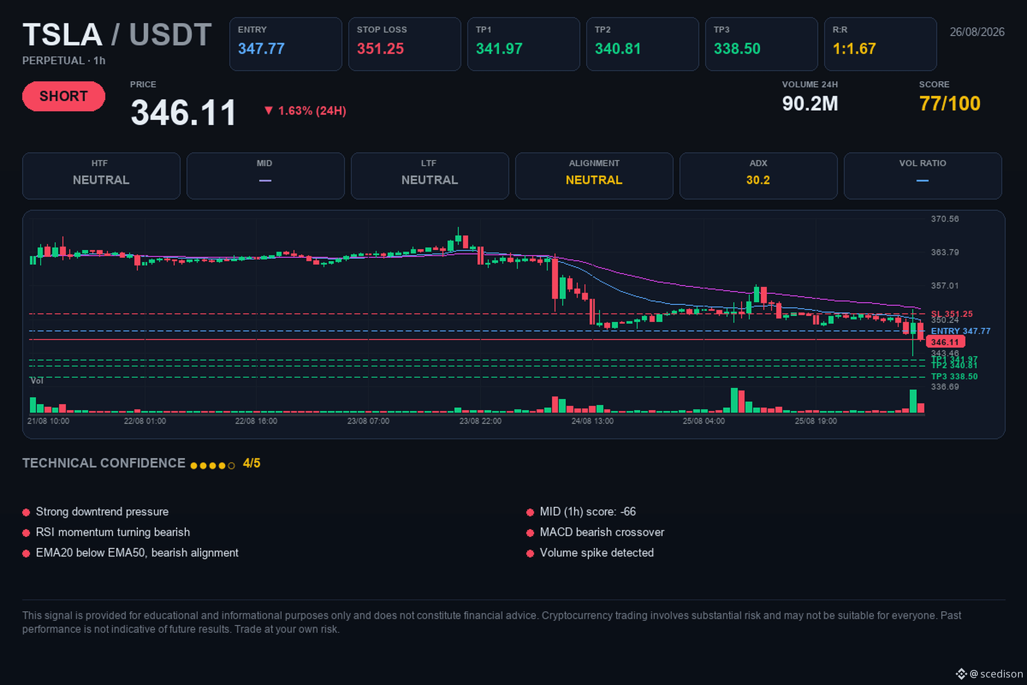The height and width of the screenshot is (685, 1027).
Task: Click the VOL RATIO card
Action: click(923, 176)
